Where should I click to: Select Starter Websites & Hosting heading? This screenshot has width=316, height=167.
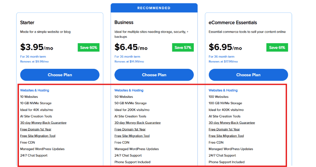tap(34, 90)
